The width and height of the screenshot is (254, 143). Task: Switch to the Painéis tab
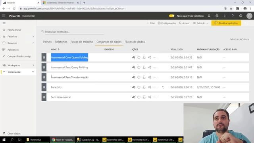coord(47,42)
